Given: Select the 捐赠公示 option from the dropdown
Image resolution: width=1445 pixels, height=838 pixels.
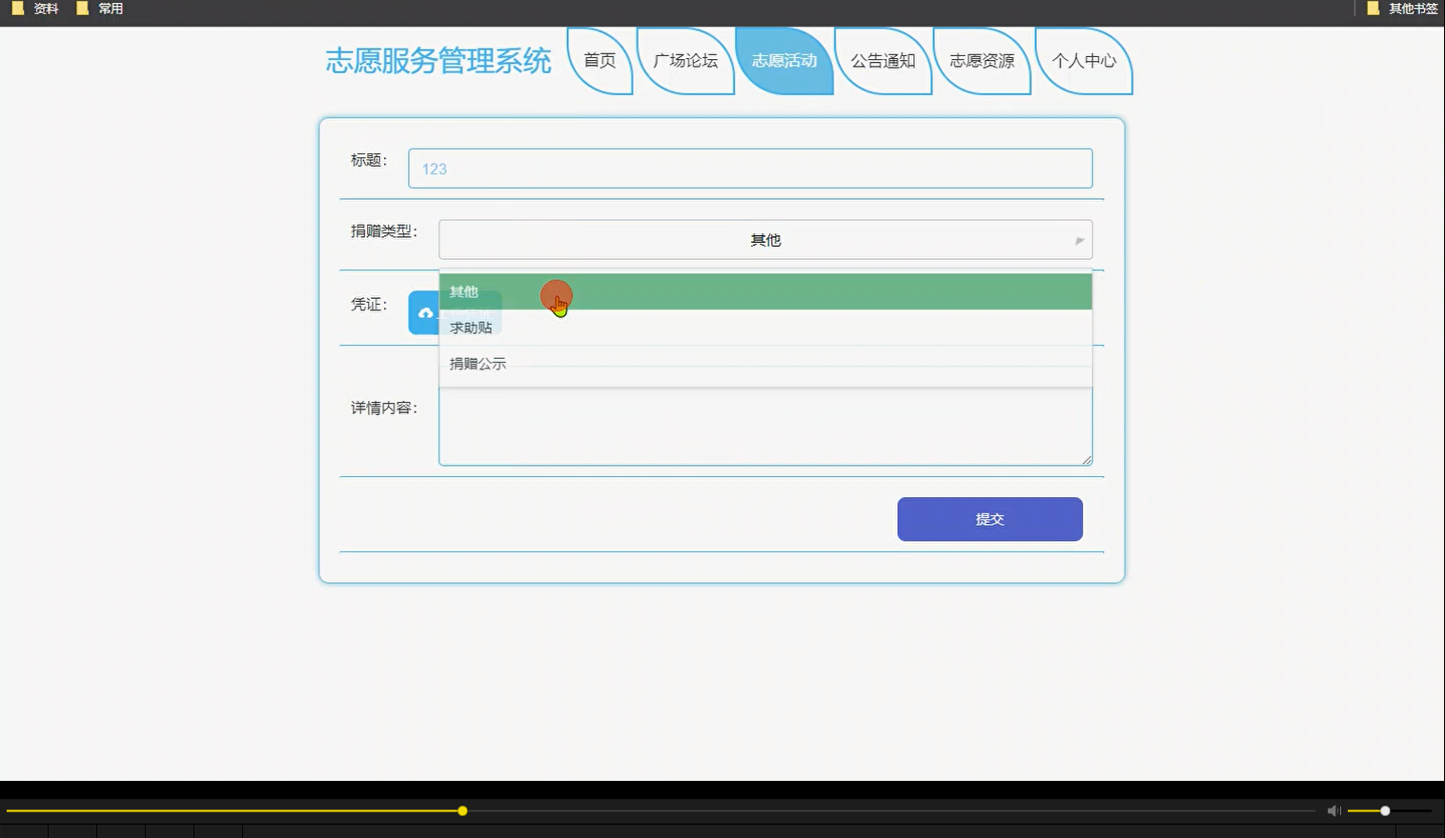Looking at the screenshot, I should coord(477,363).
